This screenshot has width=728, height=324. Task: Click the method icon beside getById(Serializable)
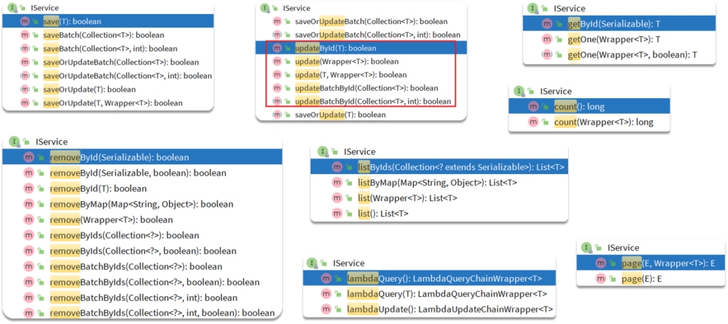click(x=547, y=24)
